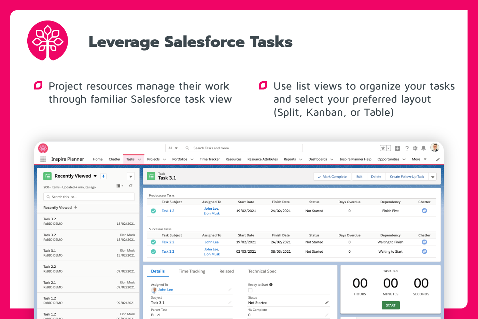
Task: Go to the Home tab
Action: point(98,159)
